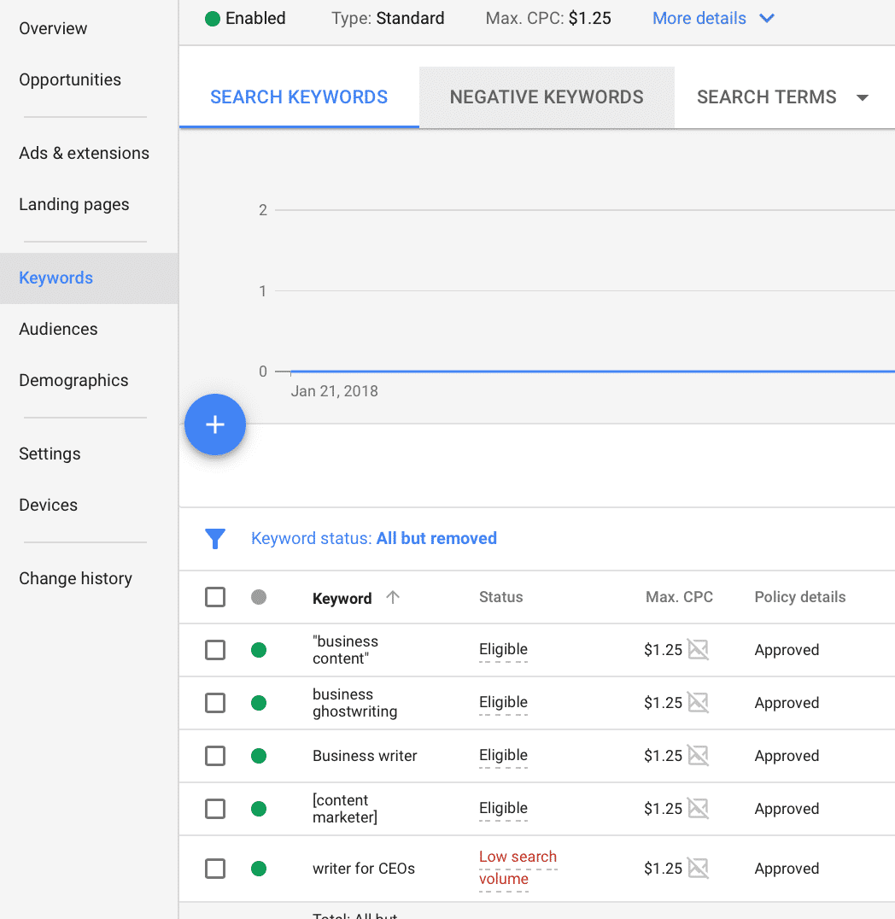Check the box for [content marketer] keyword
Viewport: 895px width, 919px height.
click(x=215, y=809)
